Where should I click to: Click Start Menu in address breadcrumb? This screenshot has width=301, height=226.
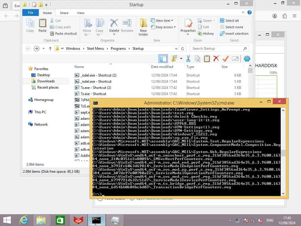click(96, 49)
